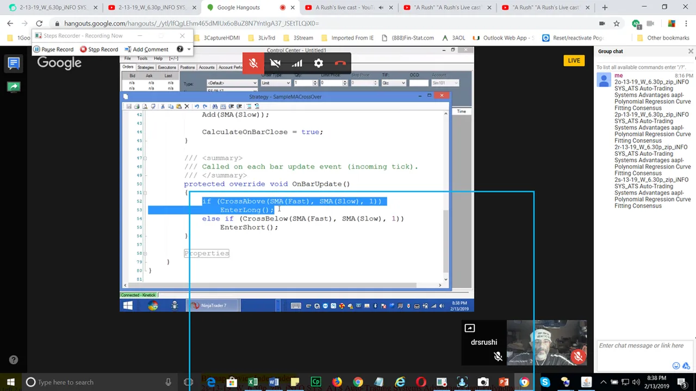Image resolution: width=696 pixels, height=391 pixels.
Task: Open Skype from Windows taskbar
Action: pos(545,382)
